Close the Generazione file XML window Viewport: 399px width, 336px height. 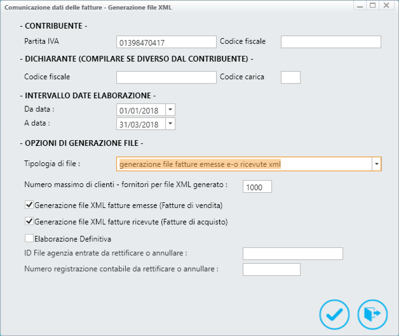[x=386, y=5]
